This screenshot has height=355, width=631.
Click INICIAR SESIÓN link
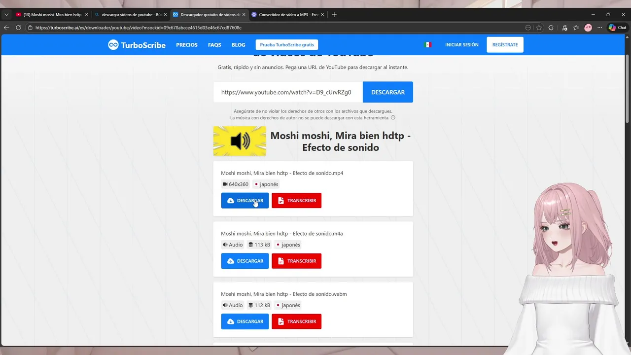tap(462, 45)
